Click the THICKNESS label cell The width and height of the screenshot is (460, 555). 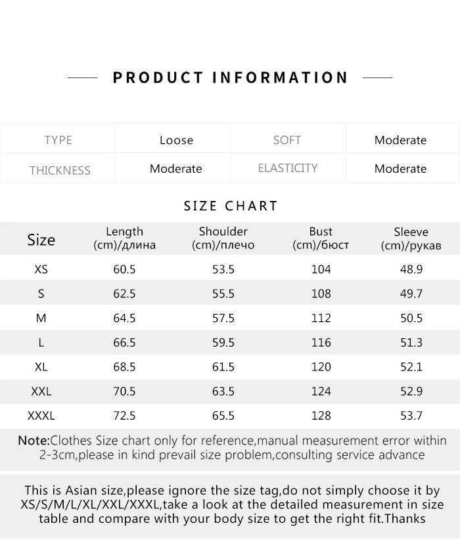tap(59, 170)
